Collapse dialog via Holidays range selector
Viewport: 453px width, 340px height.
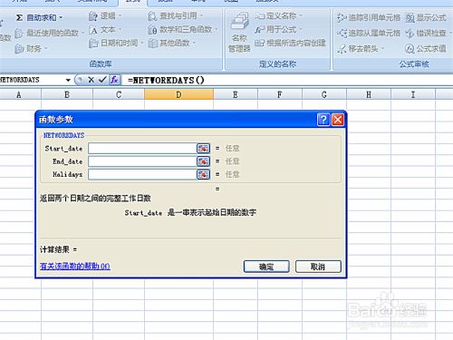point(203,174)
